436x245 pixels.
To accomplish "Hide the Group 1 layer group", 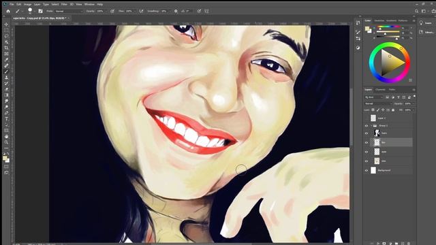I will pos(367,125).
